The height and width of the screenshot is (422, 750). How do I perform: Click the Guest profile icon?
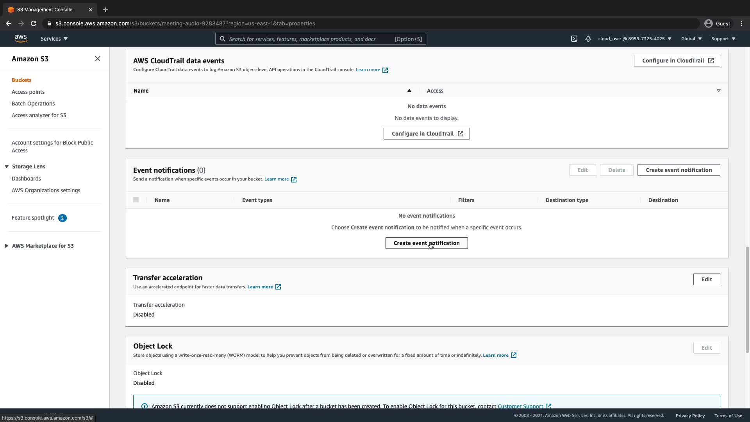pyautogui.click(x=708, y=23)
